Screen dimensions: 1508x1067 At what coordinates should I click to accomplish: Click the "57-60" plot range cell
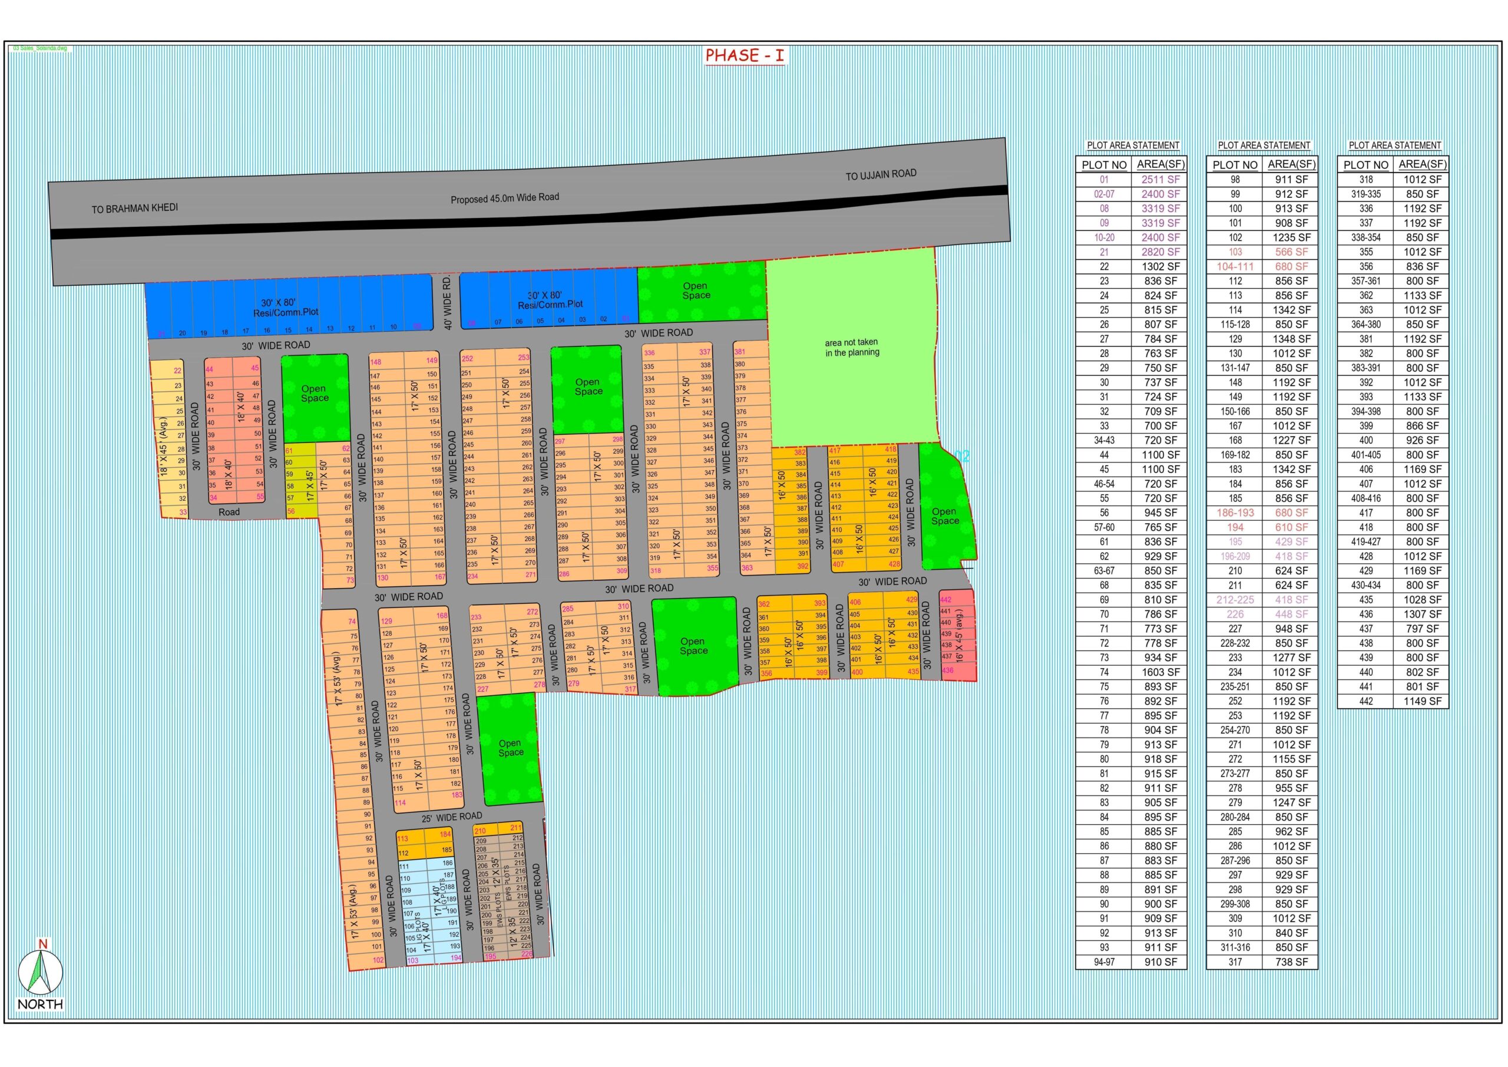1104,527
